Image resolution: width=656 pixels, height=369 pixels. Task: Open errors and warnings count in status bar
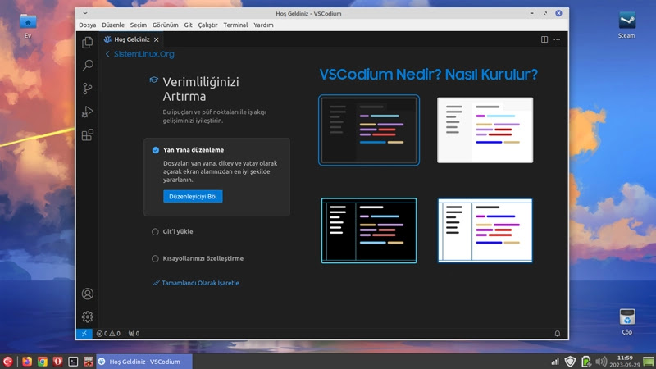click(x=108, y=334)
